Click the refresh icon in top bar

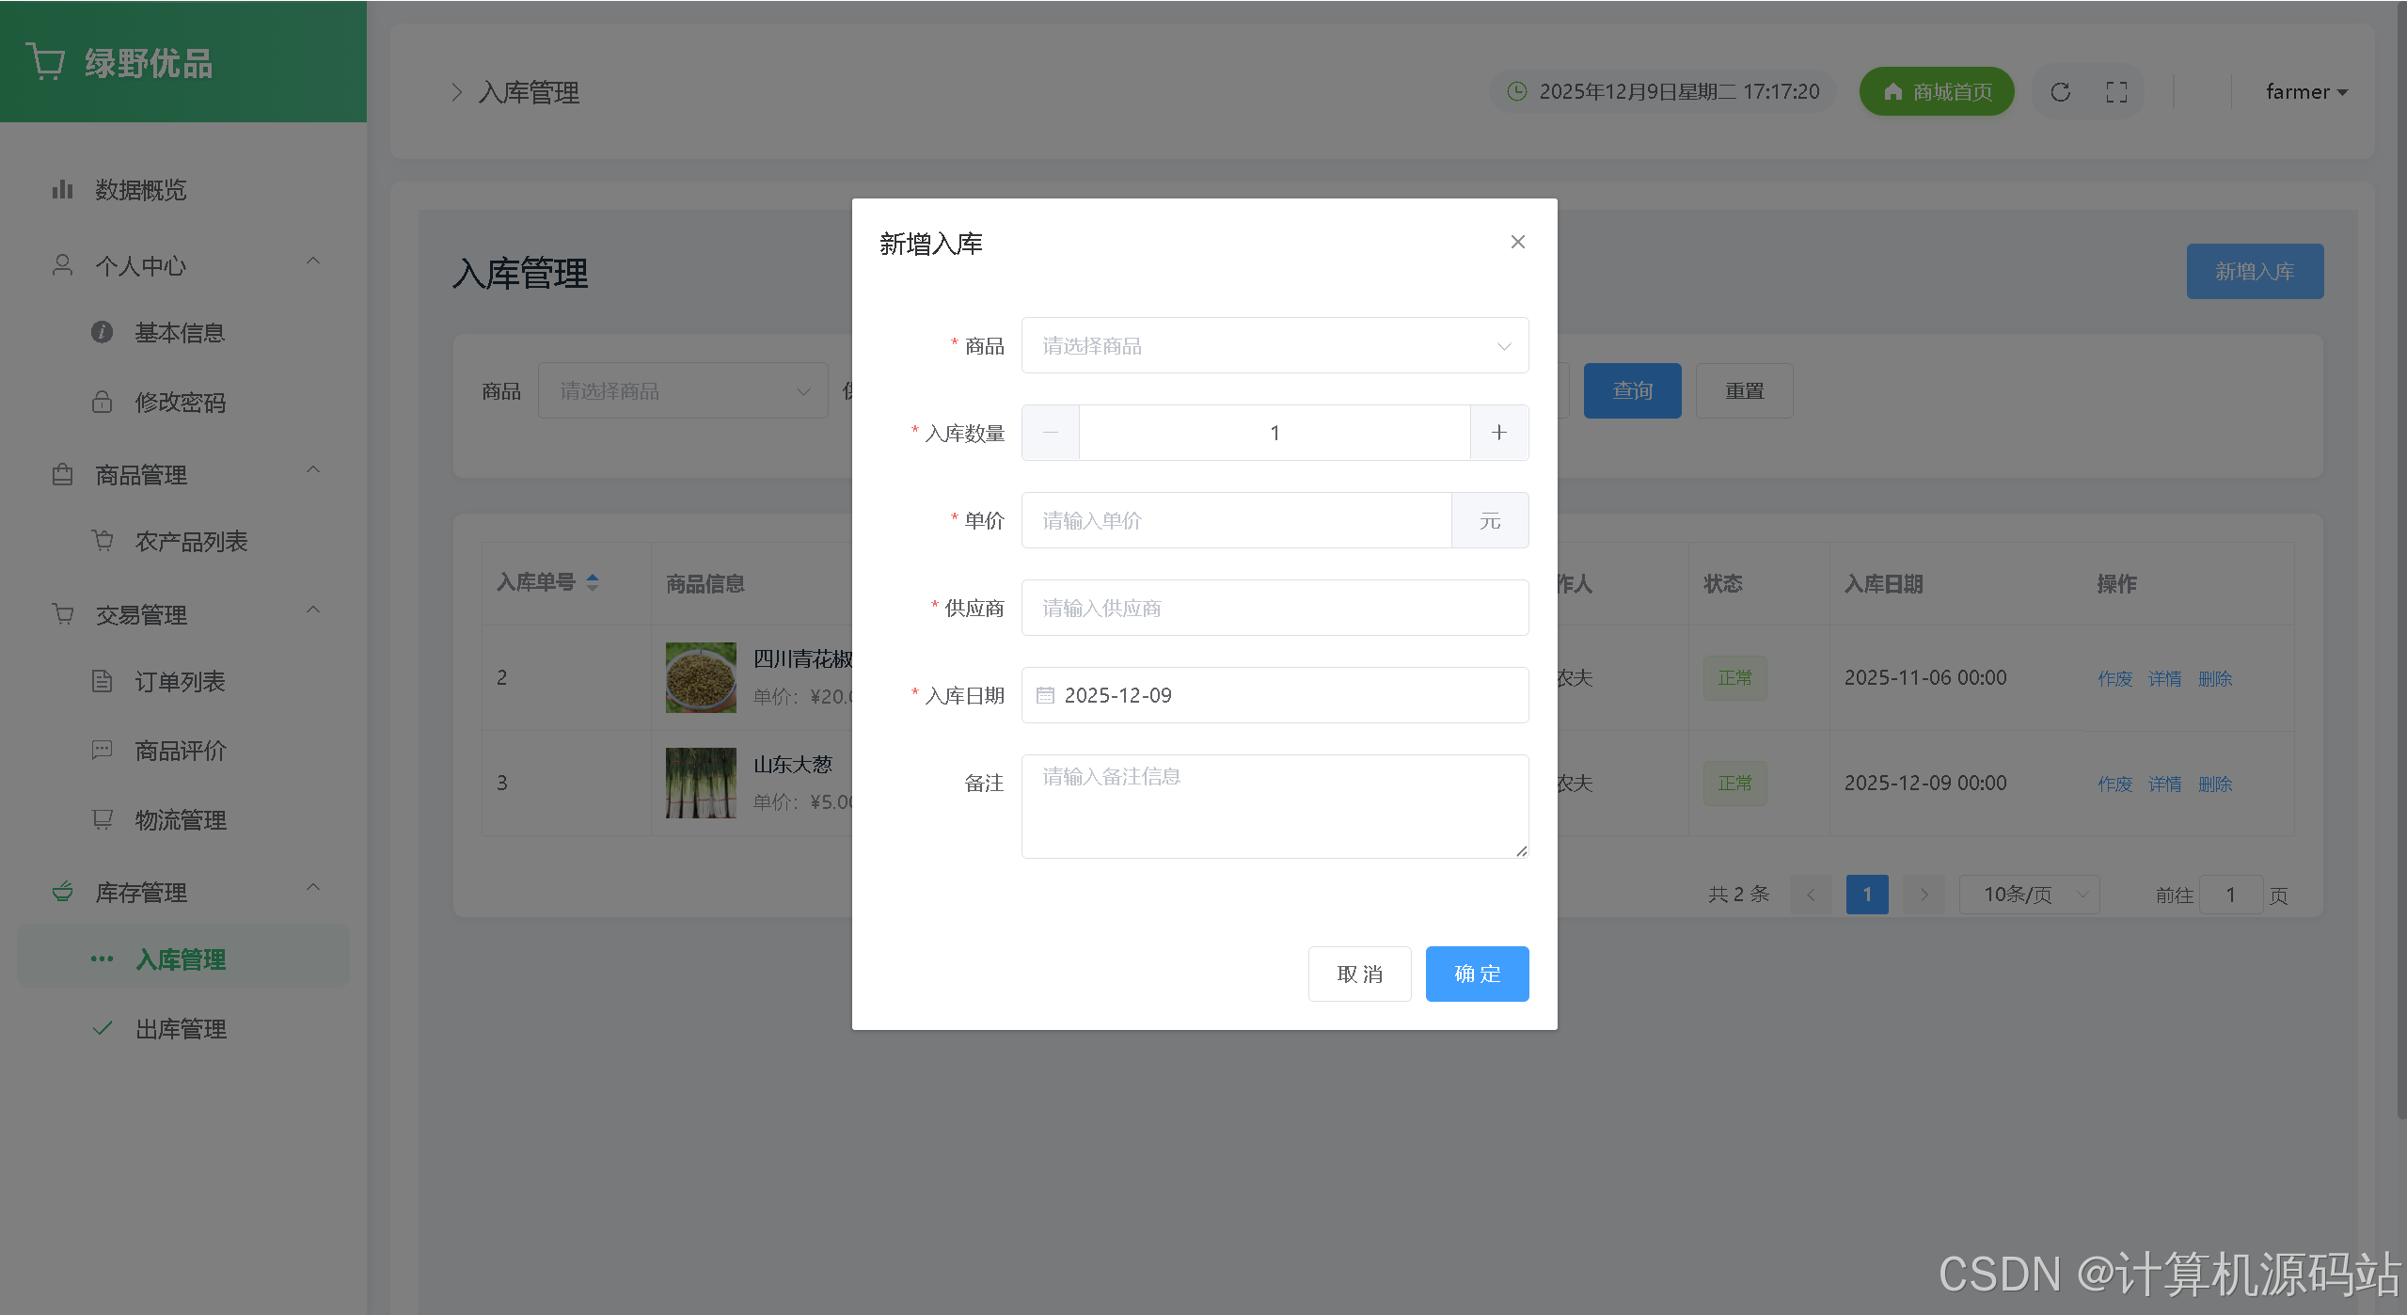[x=2060, y=92]
